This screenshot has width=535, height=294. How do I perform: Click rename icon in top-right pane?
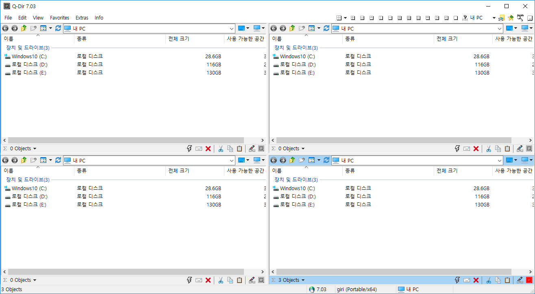[x=467, y=149]
